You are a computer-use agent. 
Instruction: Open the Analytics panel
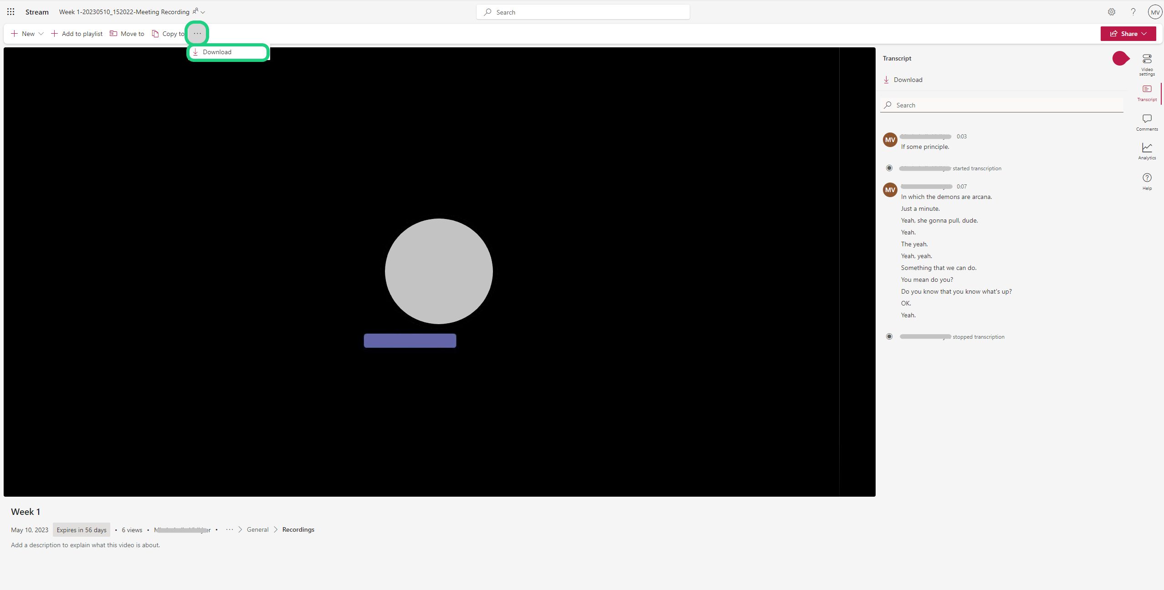pos(1147,151)
